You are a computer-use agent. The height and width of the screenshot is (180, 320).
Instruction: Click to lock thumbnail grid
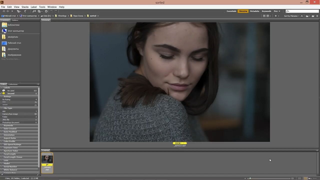coord(299,178)
